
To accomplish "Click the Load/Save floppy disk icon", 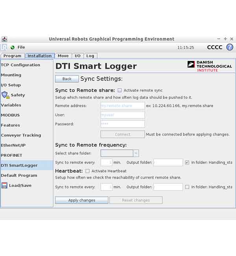I will tap(4, 186).
